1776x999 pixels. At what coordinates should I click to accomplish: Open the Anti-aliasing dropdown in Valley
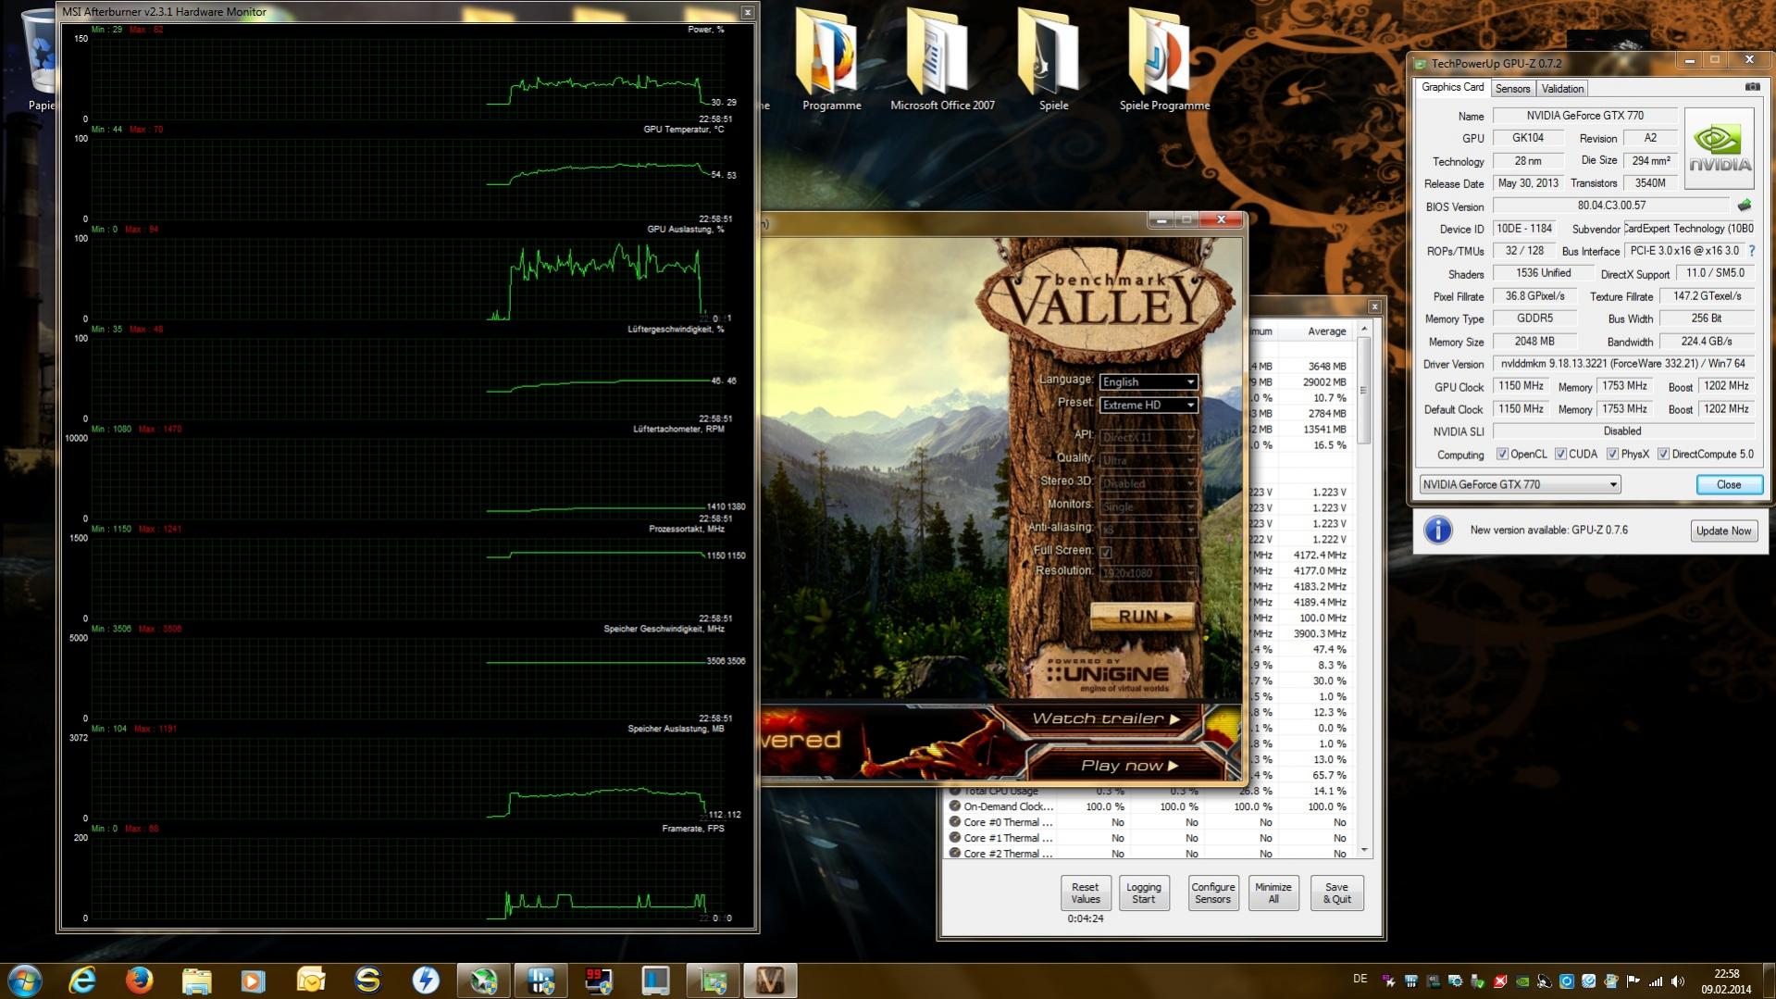(1148, 530)
